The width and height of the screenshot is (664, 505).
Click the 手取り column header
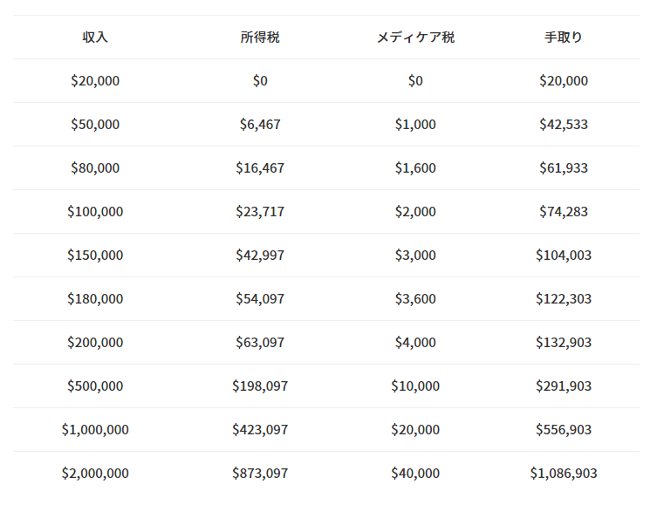pyautogui.click(x=564, y=38)
